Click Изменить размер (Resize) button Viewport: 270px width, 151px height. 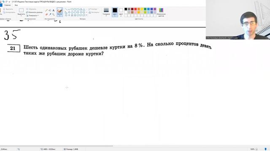34,12
